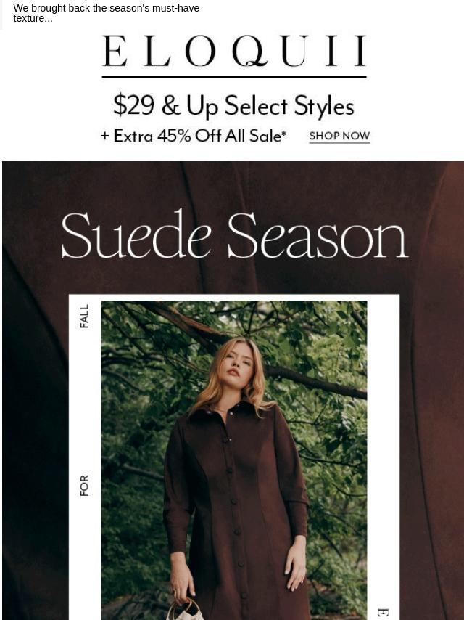Click the ELOQUII logo
This screenshot has height=620, width=464.
coord(234,51)
